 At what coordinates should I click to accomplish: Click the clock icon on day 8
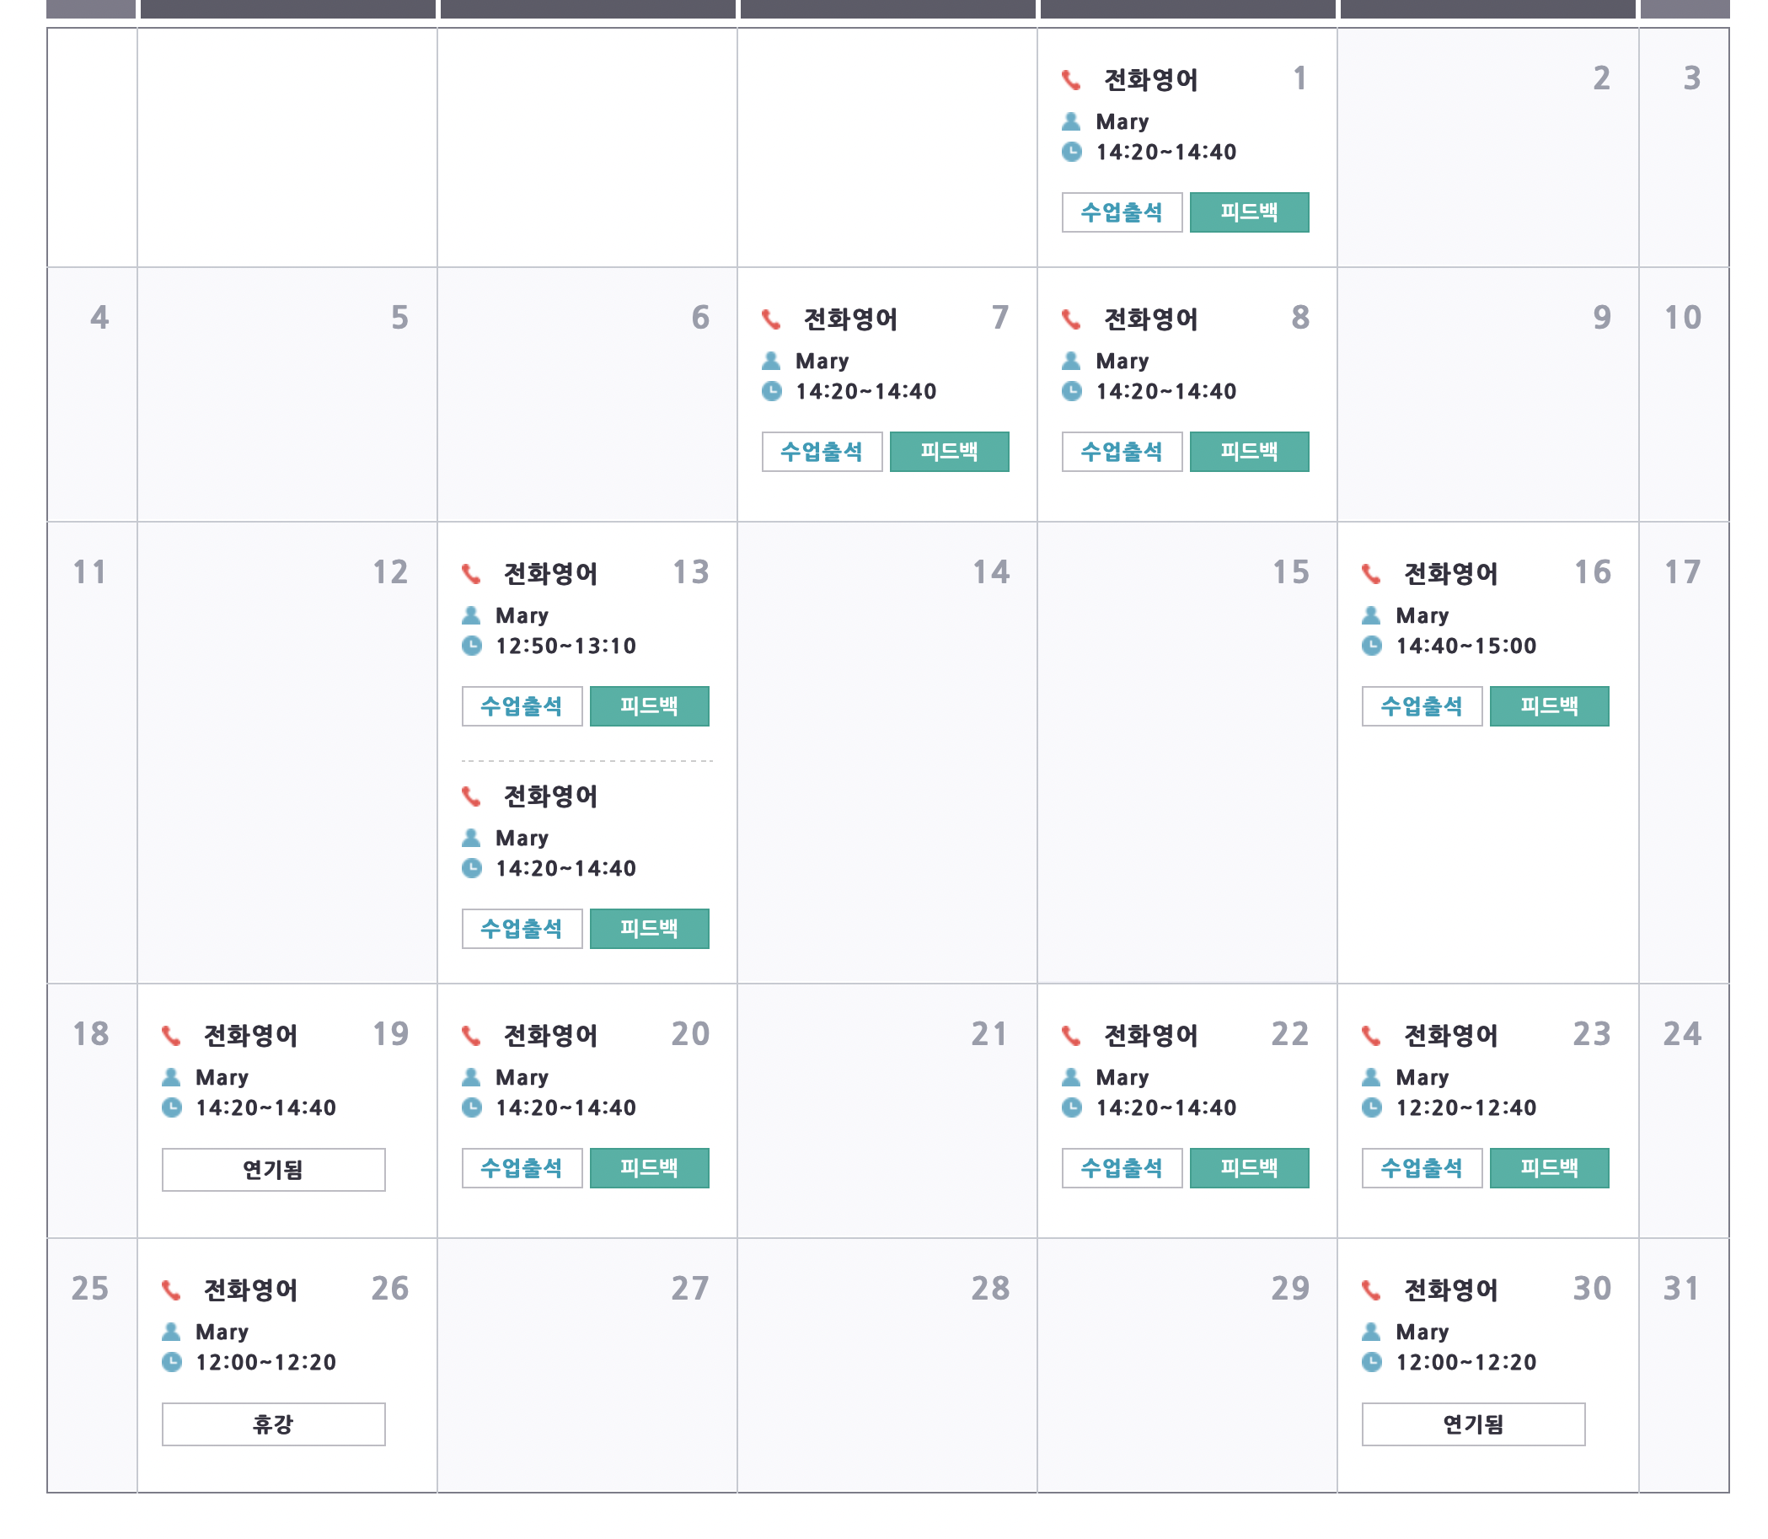coord(1071,391)
